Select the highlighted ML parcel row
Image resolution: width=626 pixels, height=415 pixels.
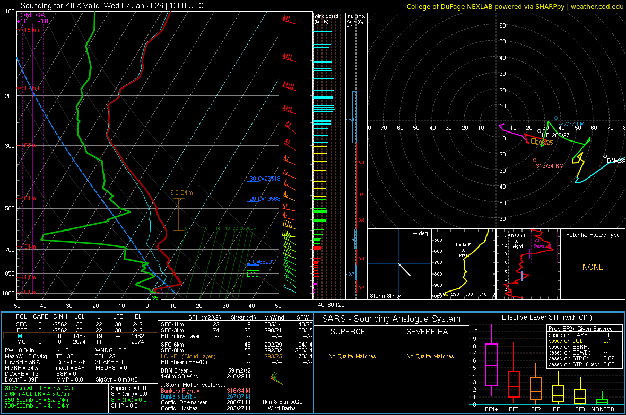[80, 336]
